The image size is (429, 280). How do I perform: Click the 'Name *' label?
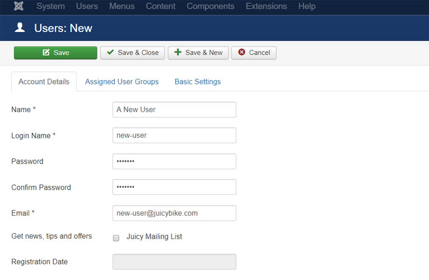coord(24,110)
